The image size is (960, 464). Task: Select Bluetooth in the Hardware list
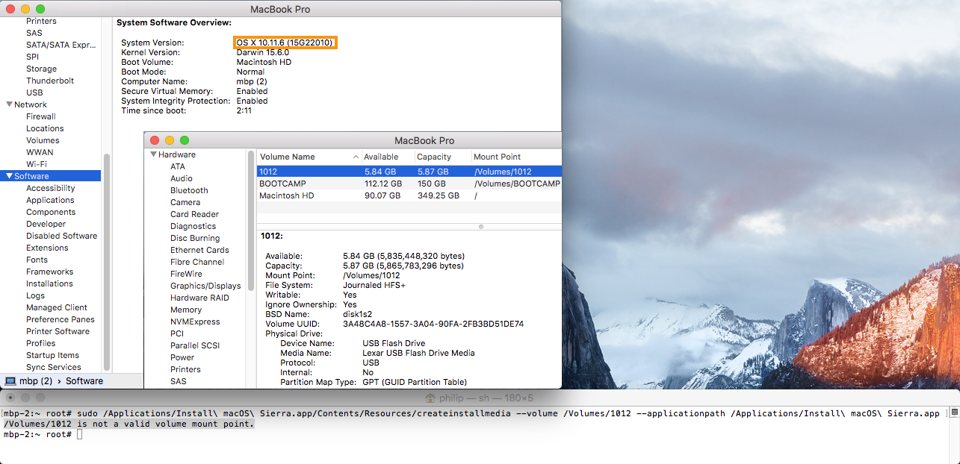point(189,190)
